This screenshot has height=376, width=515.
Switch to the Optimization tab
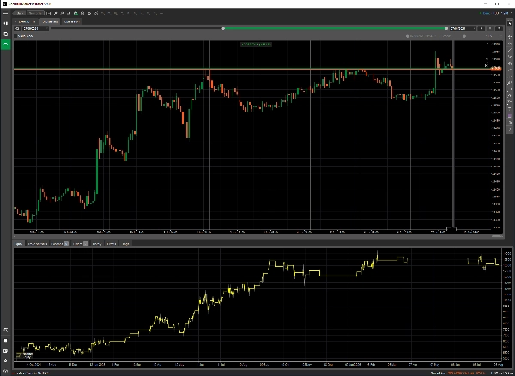71,21
